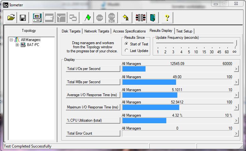Open the Access Specifications tab

point(129,31)
